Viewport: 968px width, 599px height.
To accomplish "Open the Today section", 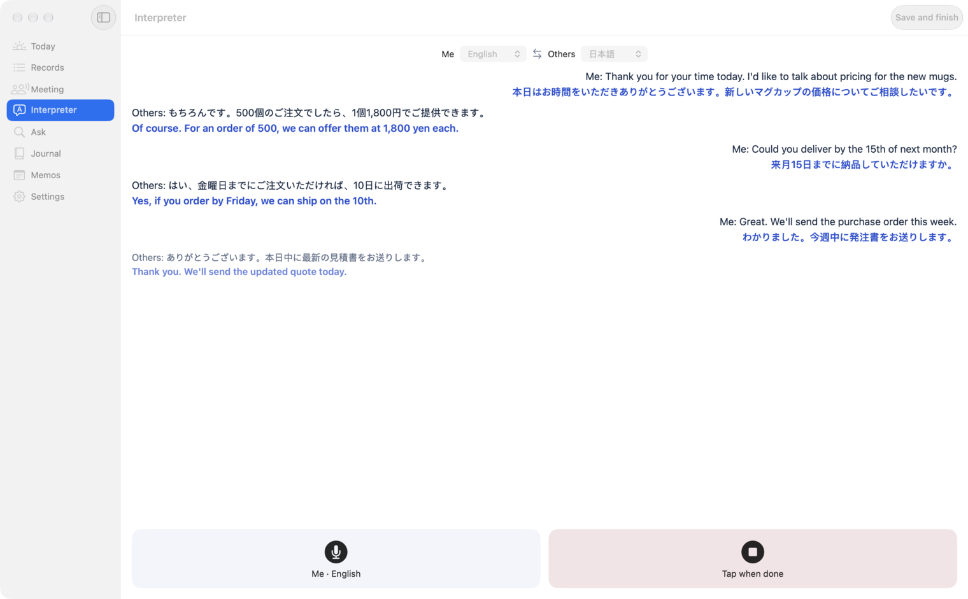I will (x=60, y=46).
